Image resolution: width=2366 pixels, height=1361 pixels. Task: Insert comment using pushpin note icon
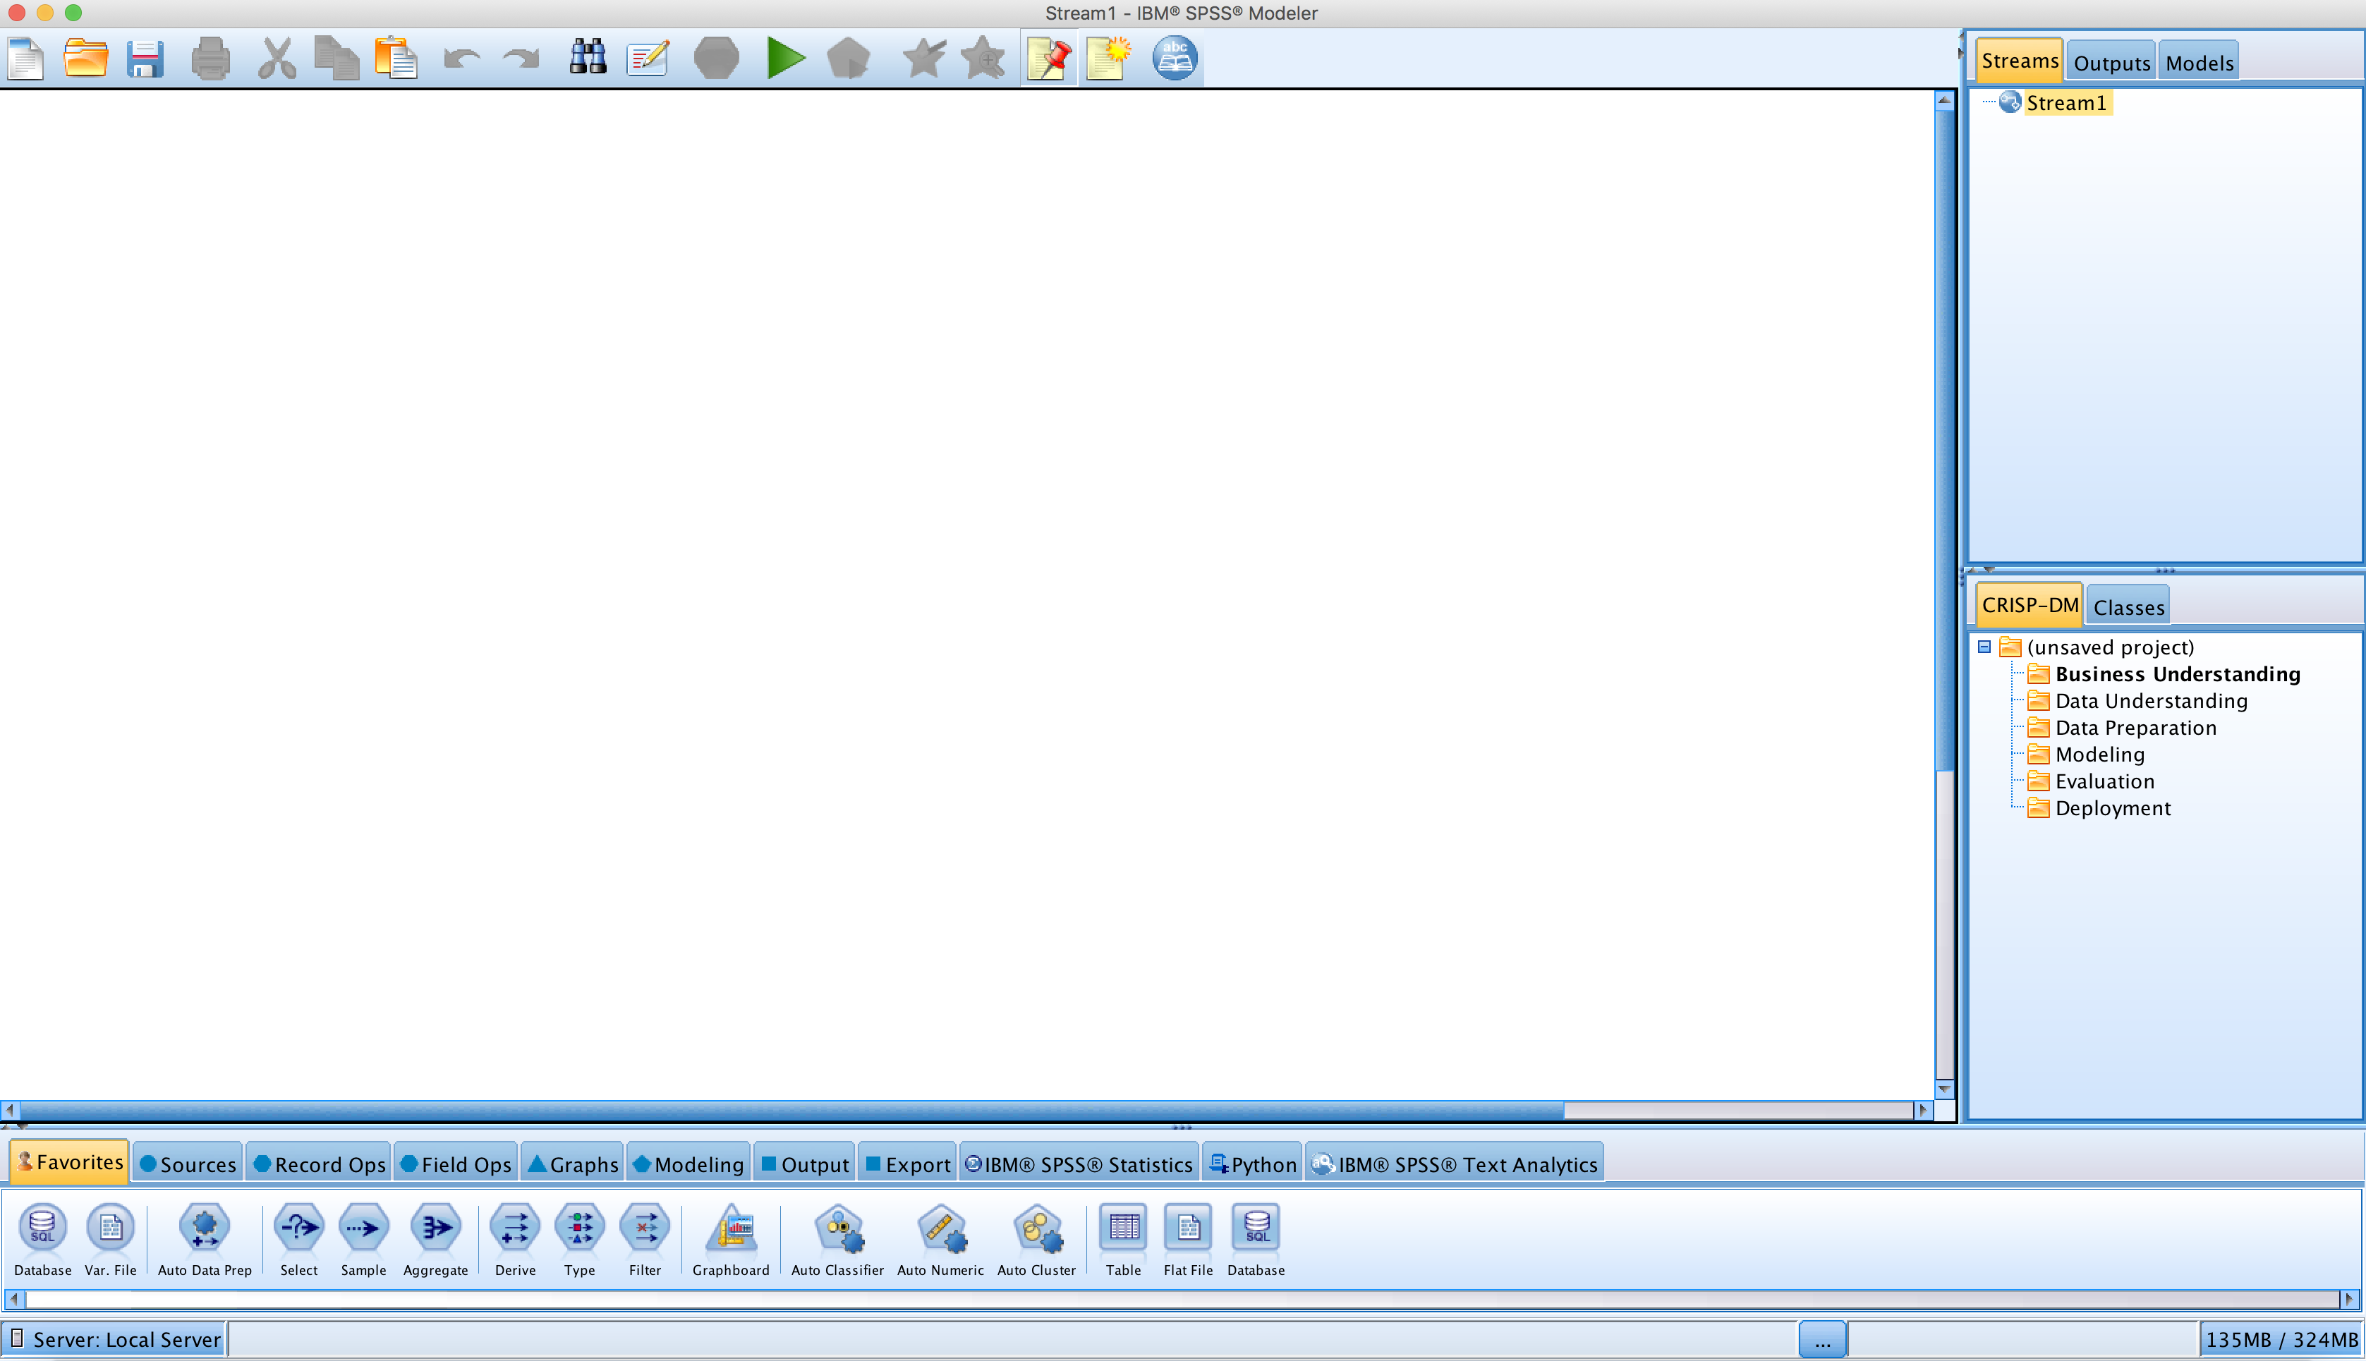(1049, 58)
